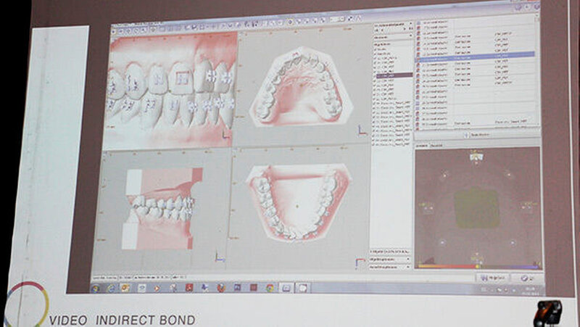Click the red icon on the first table row
Screen dimensions: 580x327
418,24
